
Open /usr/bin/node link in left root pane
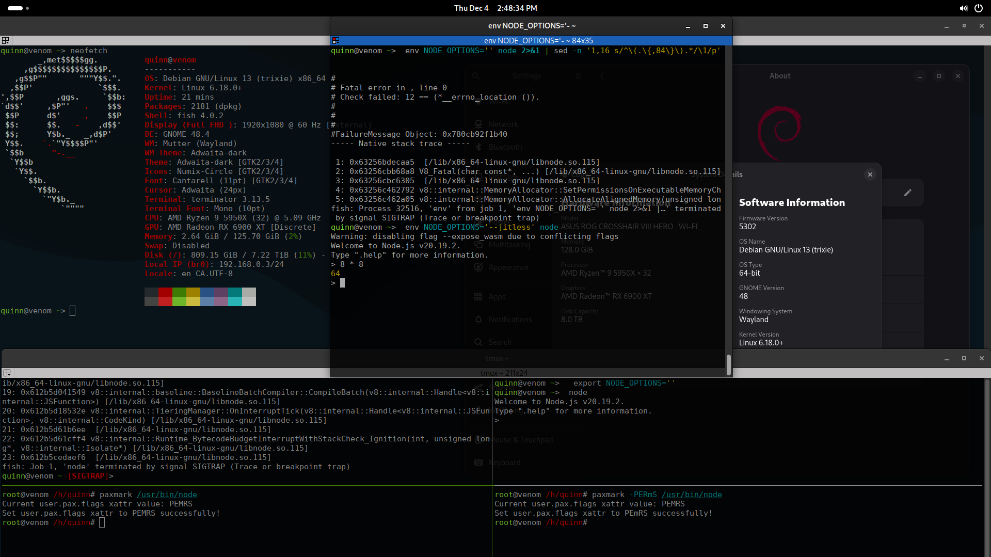point(167,495)
